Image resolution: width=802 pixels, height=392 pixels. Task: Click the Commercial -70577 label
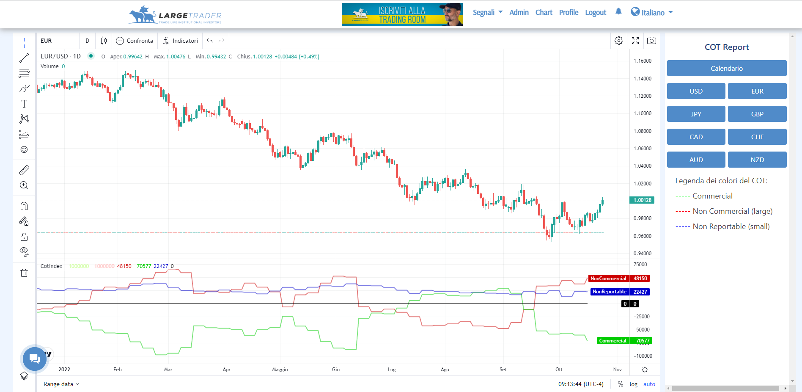pos(625,341)
